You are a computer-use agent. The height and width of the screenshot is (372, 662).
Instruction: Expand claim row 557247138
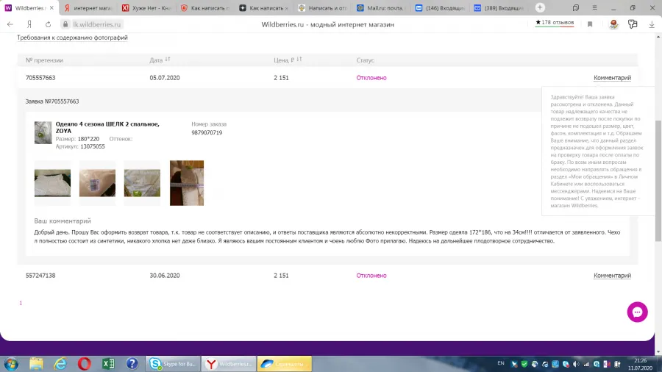327,276
